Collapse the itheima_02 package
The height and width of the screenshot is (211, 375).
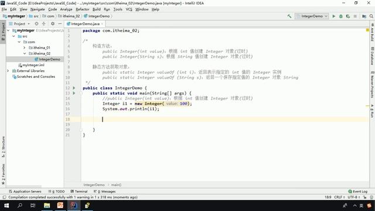coord(25,53)
